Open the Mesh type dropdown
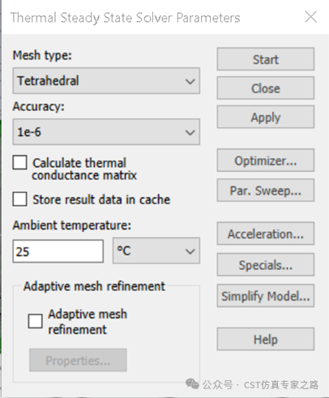This screenshot has width=329, height=398. [106, 81]
